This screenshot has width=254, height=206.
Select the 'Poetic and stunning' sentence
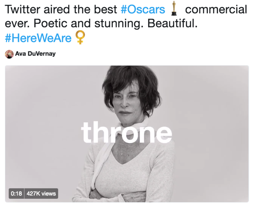(89, 24)
